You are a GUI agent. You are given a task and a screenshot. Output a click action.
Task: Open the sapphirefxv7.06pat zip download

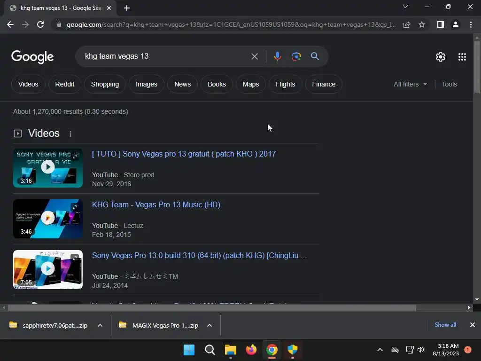[x=49, y=325]
